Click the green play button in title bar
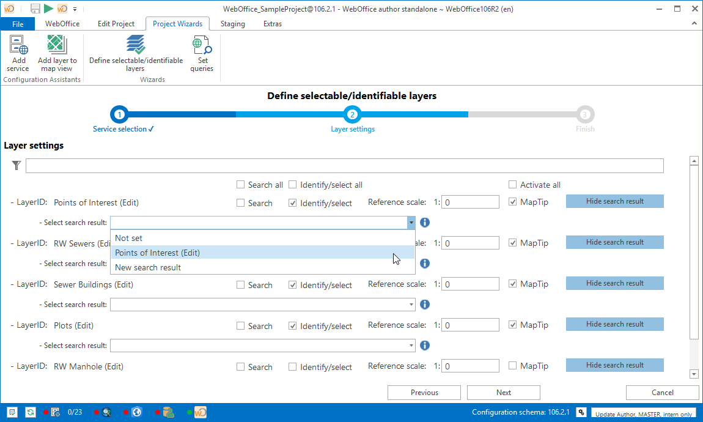 (48, 9)
